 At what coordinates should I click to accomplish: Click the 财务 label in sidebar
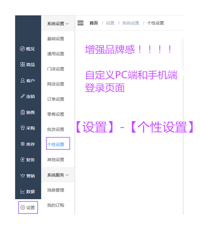click(31, 160)
